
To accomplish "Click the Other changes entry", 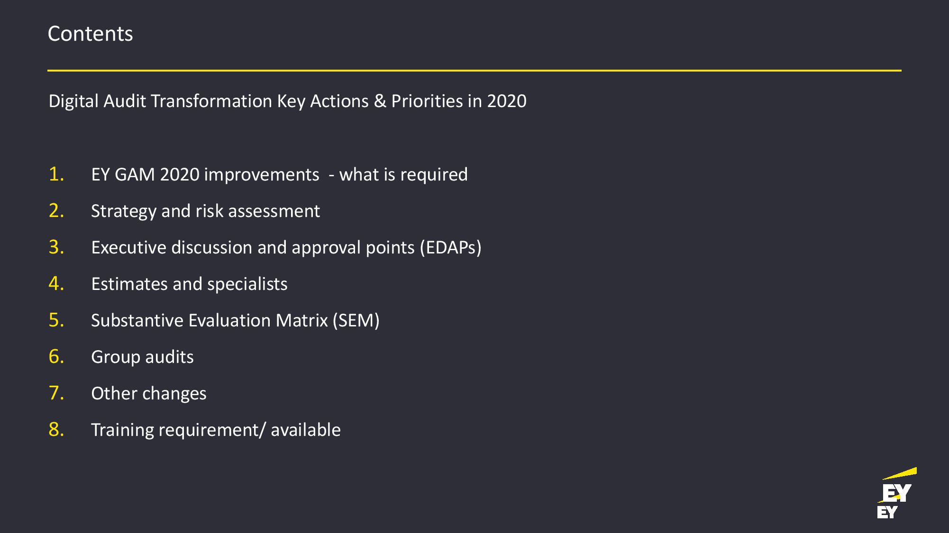I will tap(149, 393).
